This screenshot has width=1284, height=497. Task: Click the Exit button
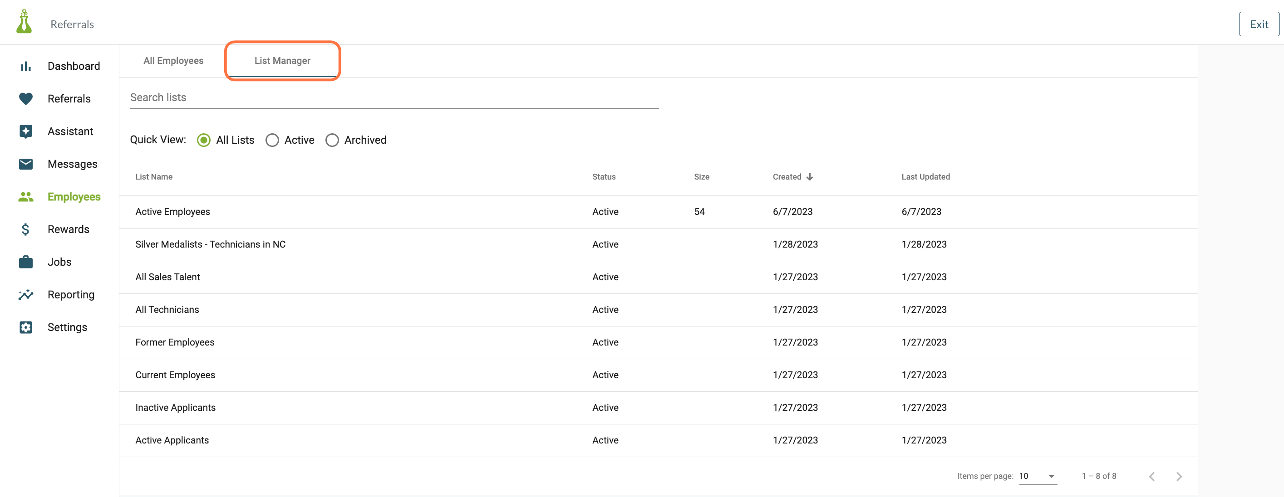pyautogui.click(x=1259, y=24)
